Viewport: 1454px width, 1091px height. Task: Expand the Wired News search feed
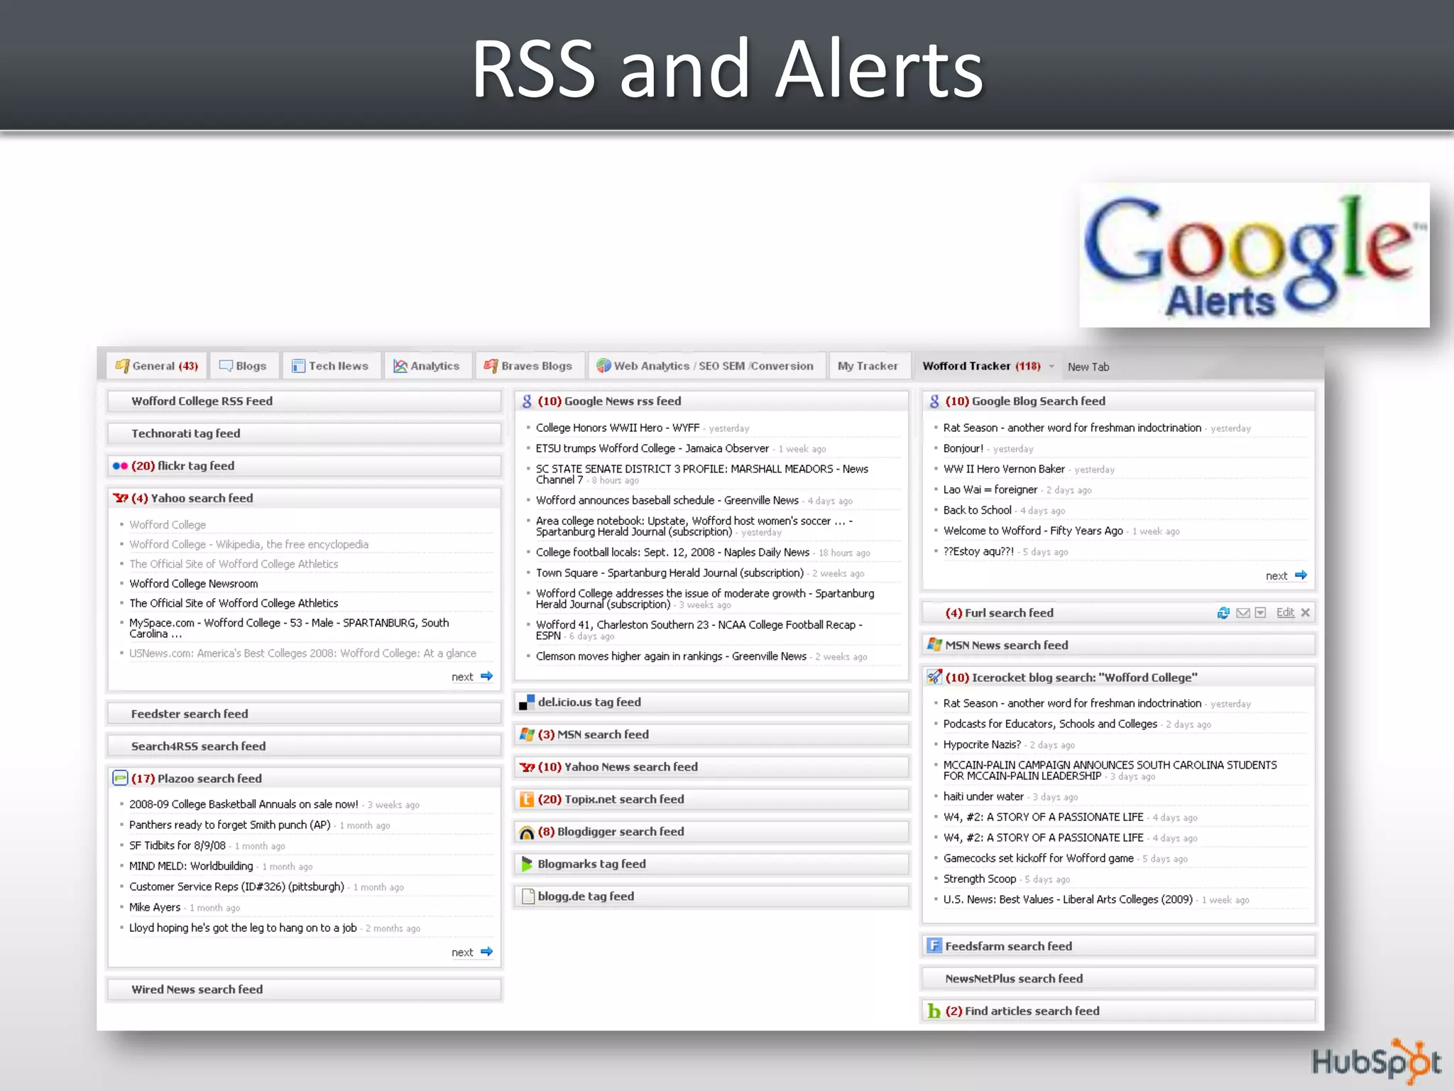pyautogui.click(x=197, y=989)
